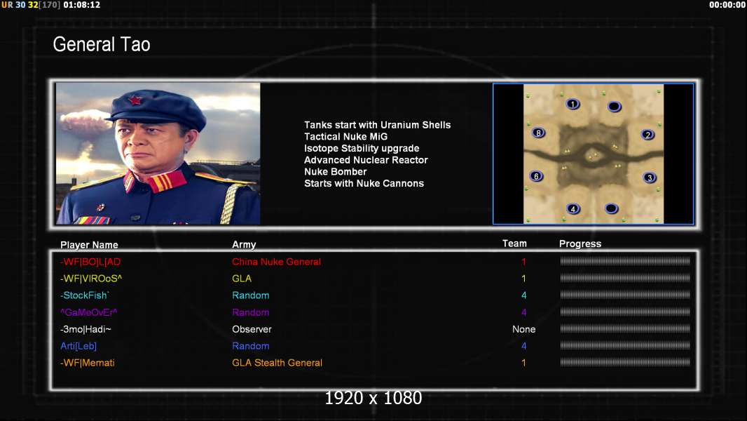Click 'China Nuke General' army entry
This screenshot has width=747, height=421.
pos(276,262)
